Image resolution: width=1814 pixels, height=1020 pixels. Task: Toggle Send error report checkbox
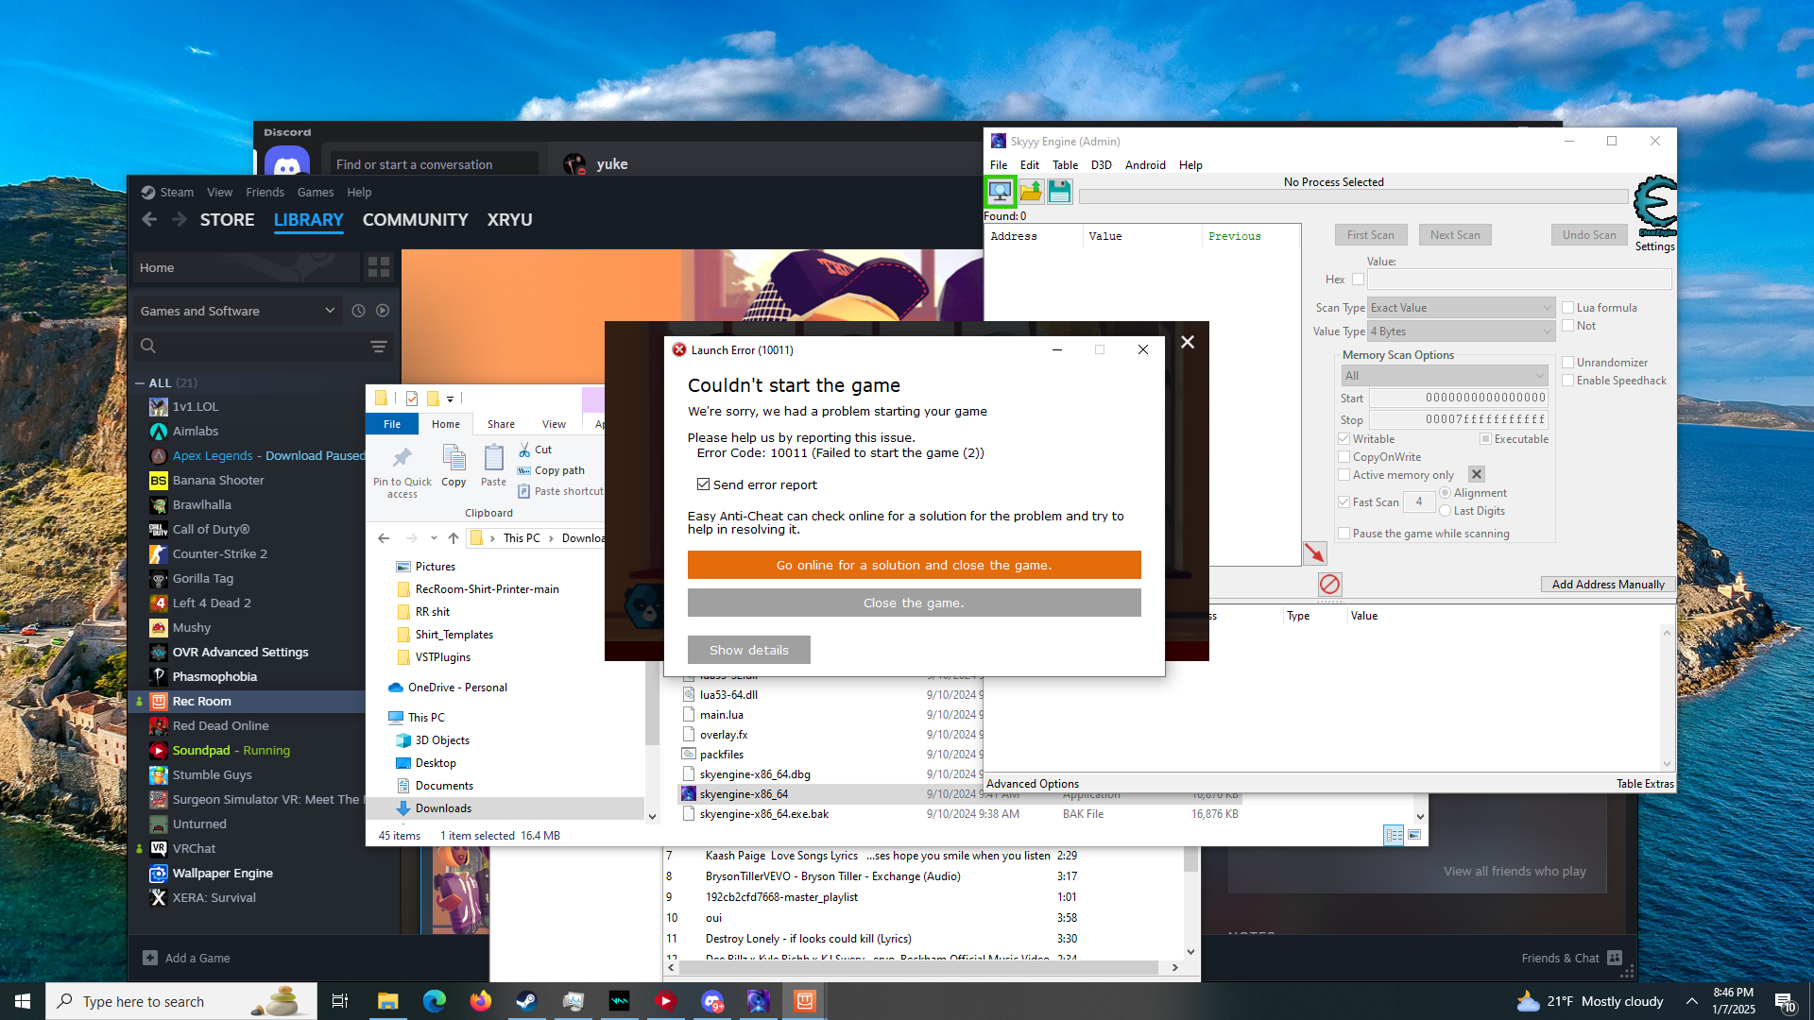click(703, 484)
